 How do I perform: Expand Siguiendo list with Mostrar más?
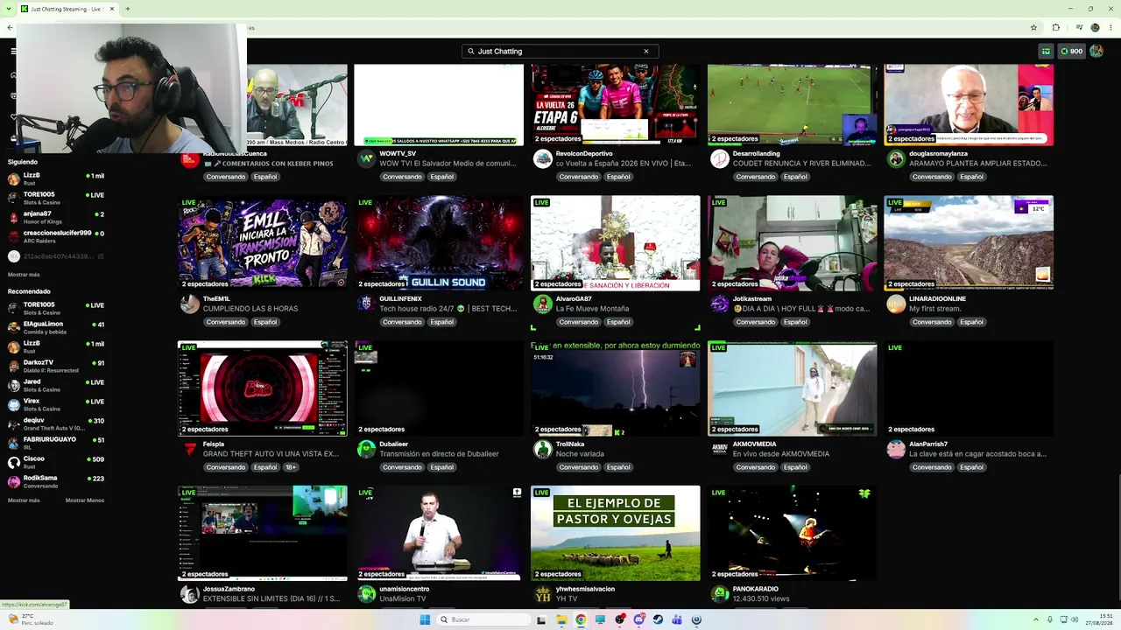click(x=24, y=275)
